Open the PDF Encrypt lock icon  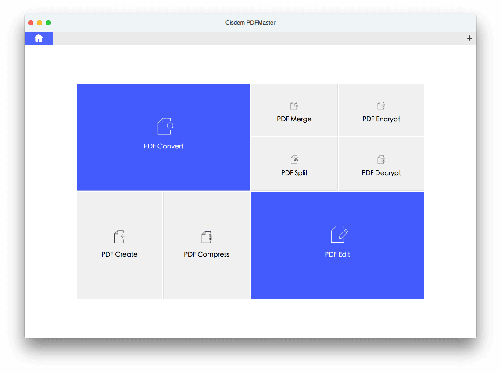coord(381,105)
